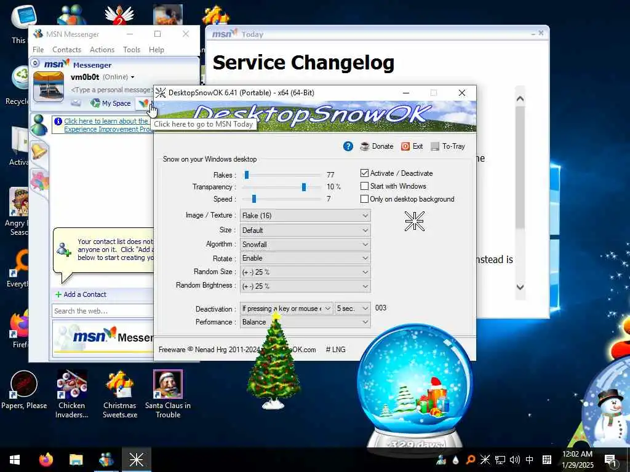Click the orange magnifier tray icon

pyautogui.click(x=470, y=460)
